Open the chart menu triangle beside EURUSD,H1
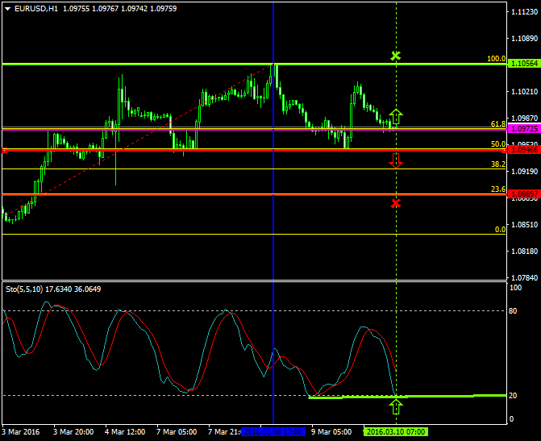 click(x=6, y=8)
